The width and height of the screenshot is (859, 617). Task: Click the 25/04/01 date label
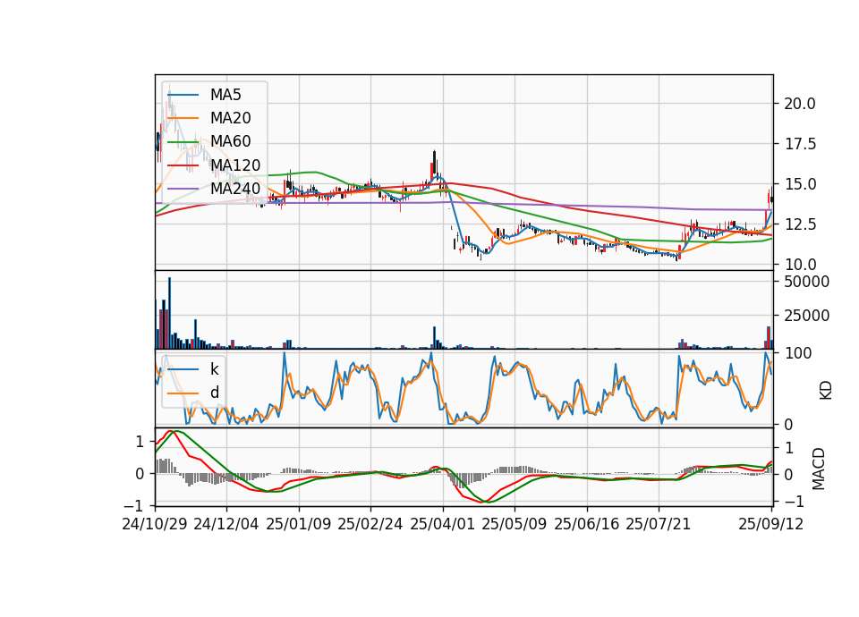(x=443, y=525)
